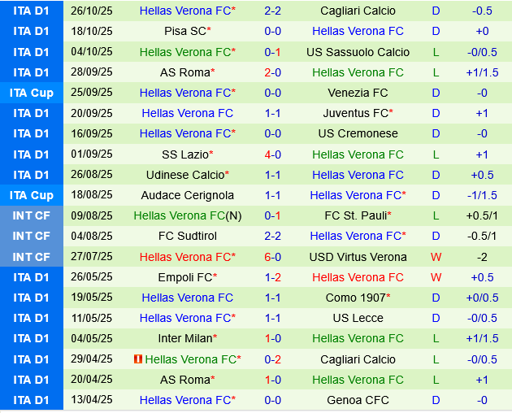Open the Pisa SC team link
The width and height of the screenshot is (512, 413).
point(184,31)
